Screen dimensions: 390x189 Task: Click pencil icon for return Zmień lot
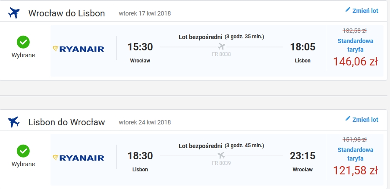[348, 119]
